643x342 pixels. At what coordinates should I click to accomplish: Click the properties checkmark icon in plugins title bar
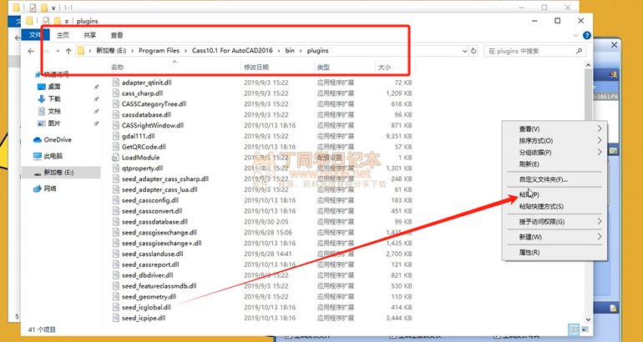click(x=46, y=21)
